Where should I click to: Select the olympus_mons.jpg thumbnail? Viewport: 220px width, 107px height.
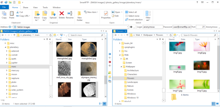point(89,69)
